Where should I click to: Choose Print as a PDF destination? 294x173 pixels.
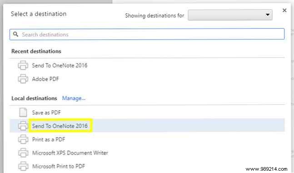point(49,139)
